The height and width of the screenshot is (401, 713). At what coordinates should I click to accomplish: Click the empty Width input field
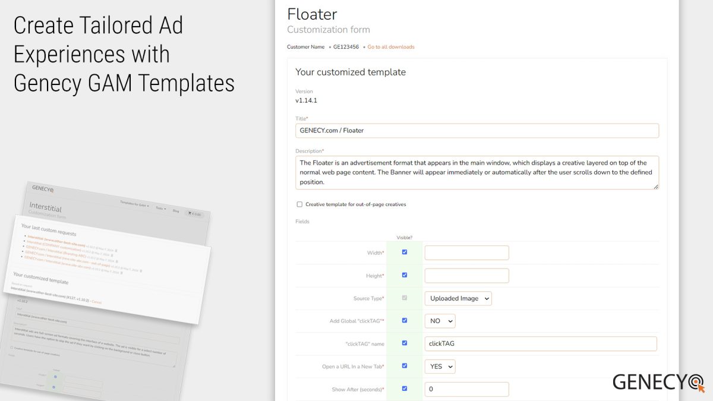(x=467, y=252)
